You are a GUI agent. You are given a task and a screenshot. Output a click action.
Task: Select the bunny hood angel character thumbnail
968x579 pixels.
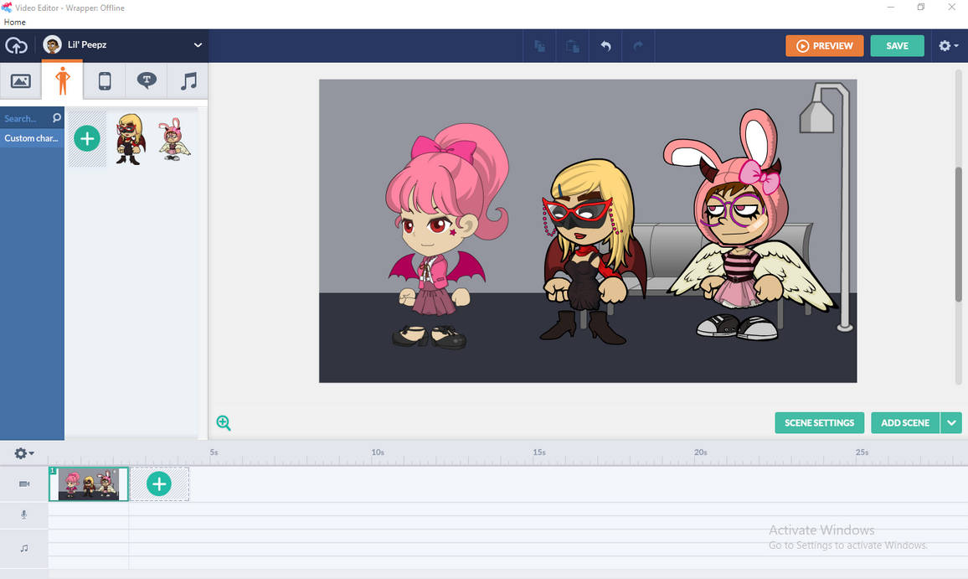pyautogui.click(x=173, y=139)
